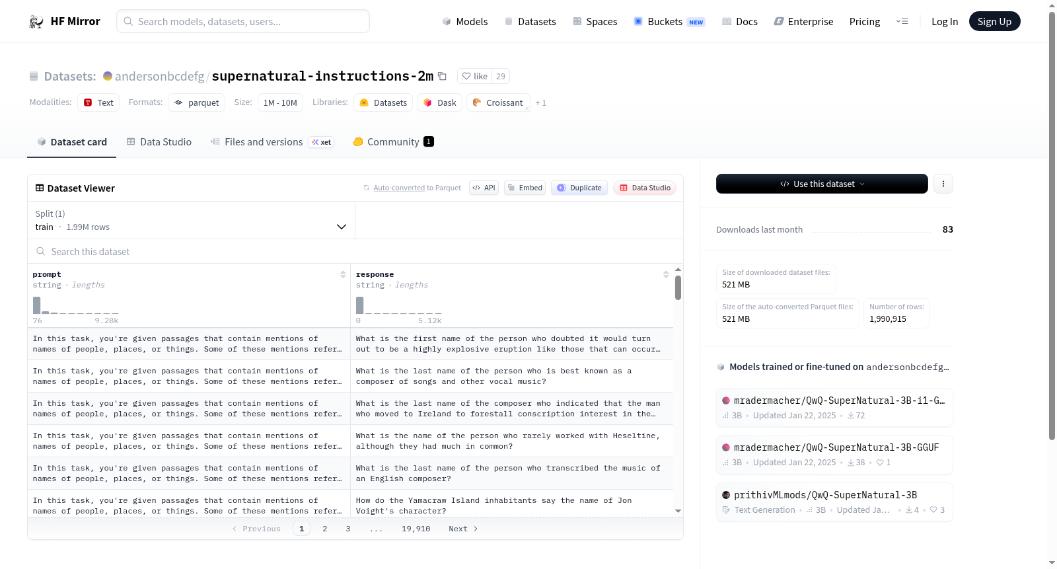
Task: Click the prompt lengths histogram bar
Action: click(37, 305)
